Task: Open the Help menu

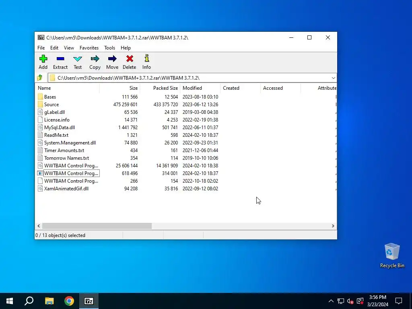Action: tap(126, 48)
